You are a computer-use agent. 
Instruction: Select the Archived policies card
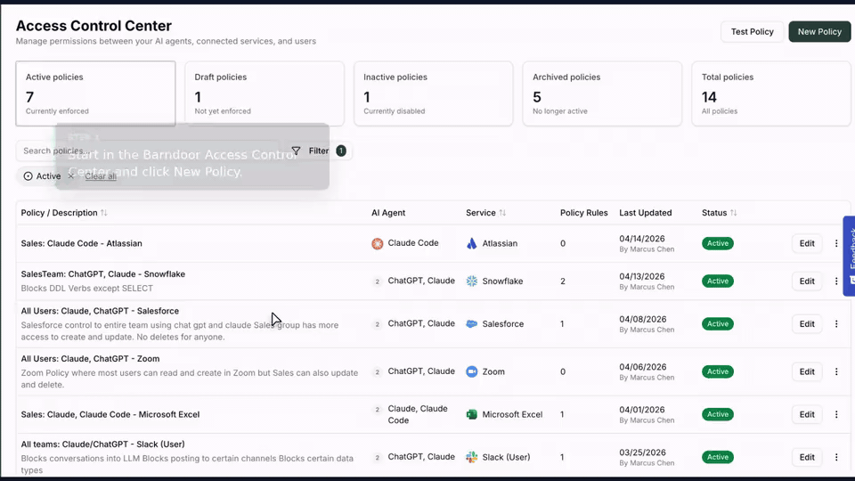602,94
